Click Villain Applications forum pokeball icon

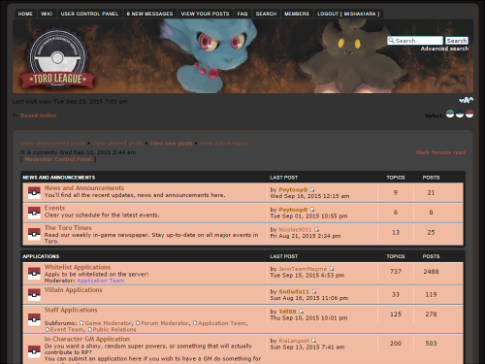point(34,294)
